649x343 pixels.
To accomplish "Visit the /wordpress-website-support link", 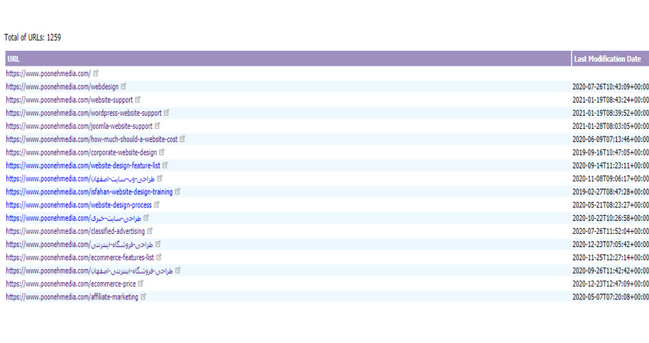I will tap(84, 113).
